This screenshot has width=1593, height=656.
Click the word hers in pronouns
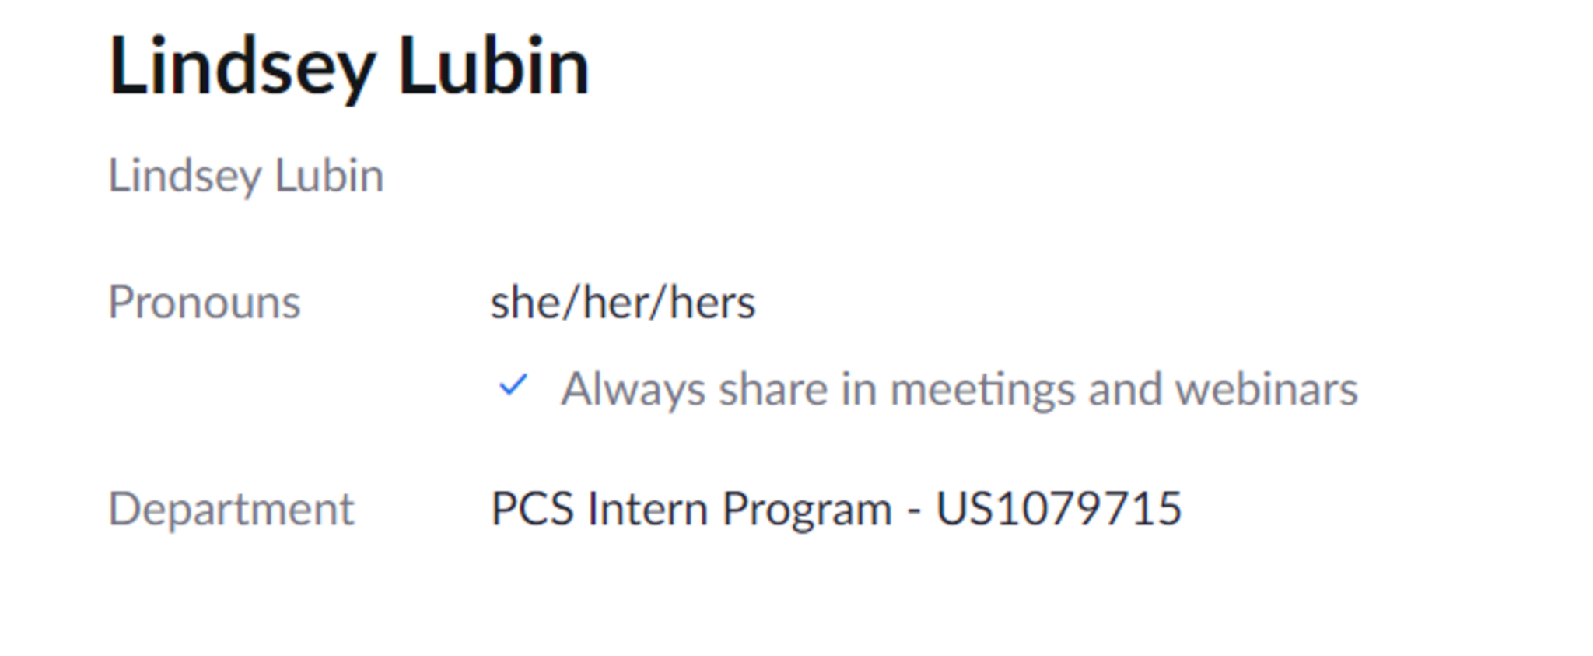[x=712, y=302]
